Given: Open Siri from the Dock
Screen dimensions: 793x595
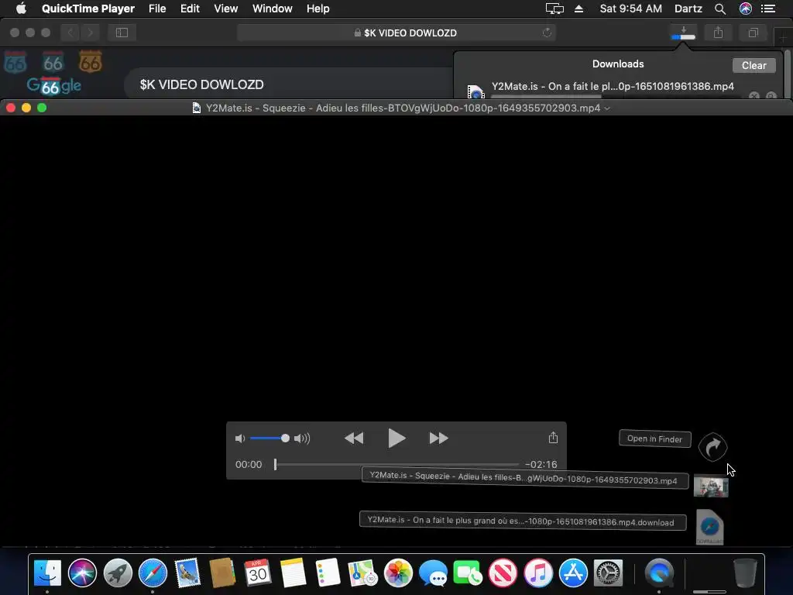Looking at the screenshot, I should click(x=82, y=573).
